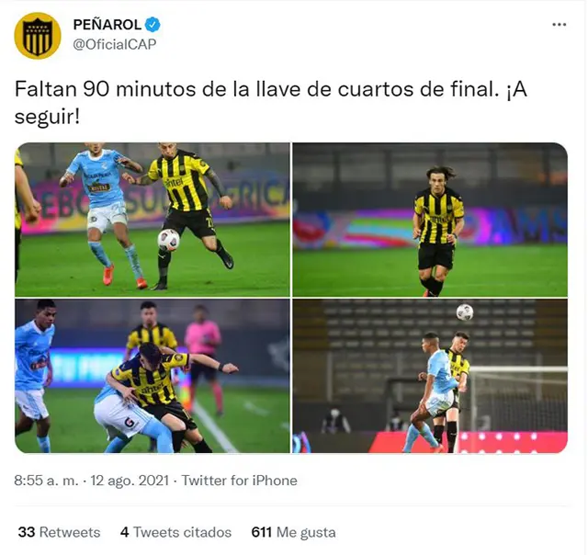Open the PEÑAROL account name
This screenshot has width=588, height=555.
tap(107, 25)
